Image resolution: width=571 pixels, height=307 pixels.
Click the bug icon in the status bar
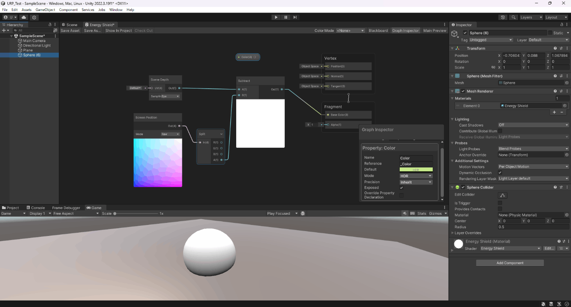[x=544, y=304]
